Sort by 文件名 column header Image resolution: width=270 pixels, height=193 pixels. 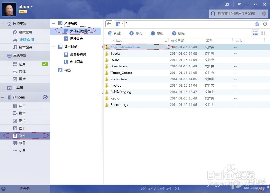[139, 41]
